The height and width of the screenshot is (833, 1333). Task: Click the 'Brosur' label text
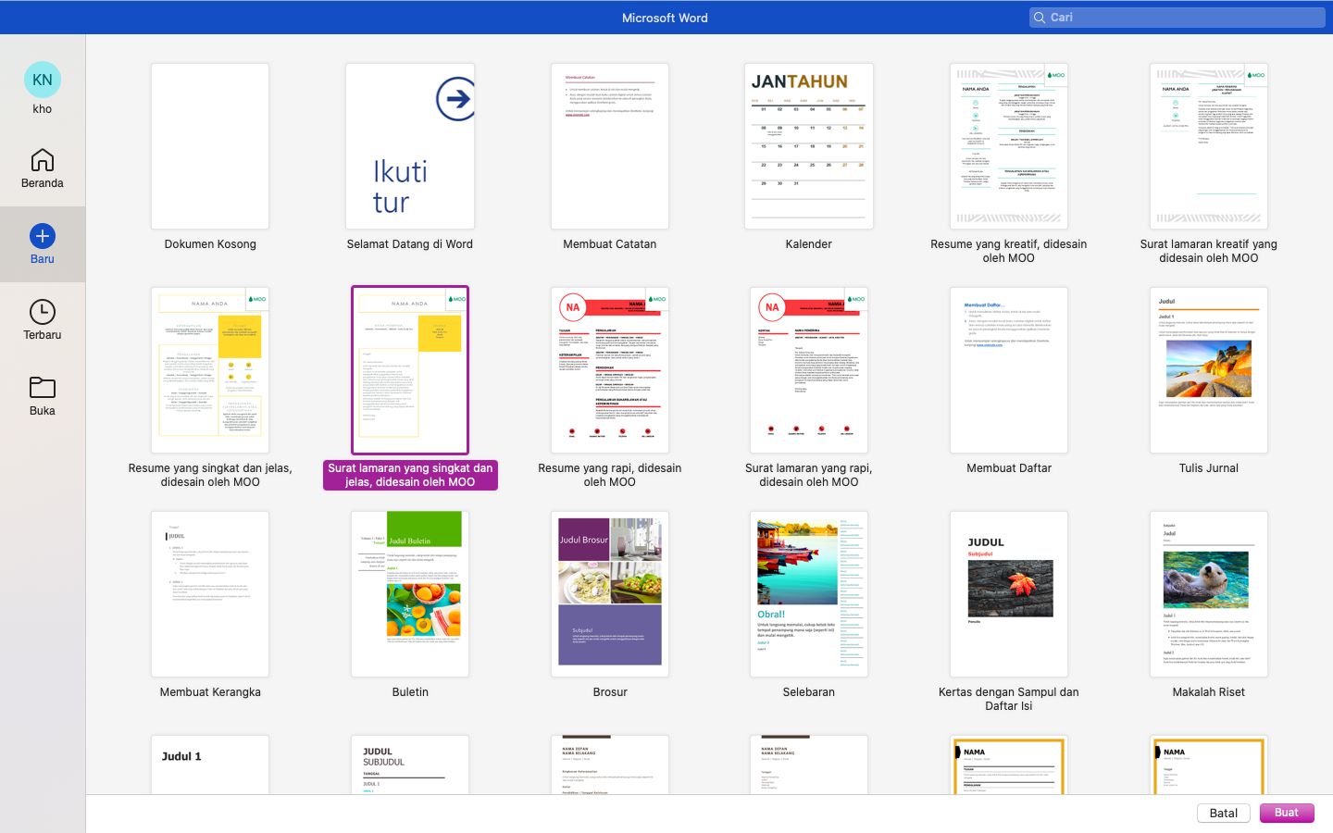610,692
